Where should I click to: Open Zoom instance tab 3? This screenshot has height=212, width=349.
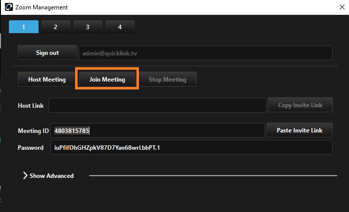(87, 27)
